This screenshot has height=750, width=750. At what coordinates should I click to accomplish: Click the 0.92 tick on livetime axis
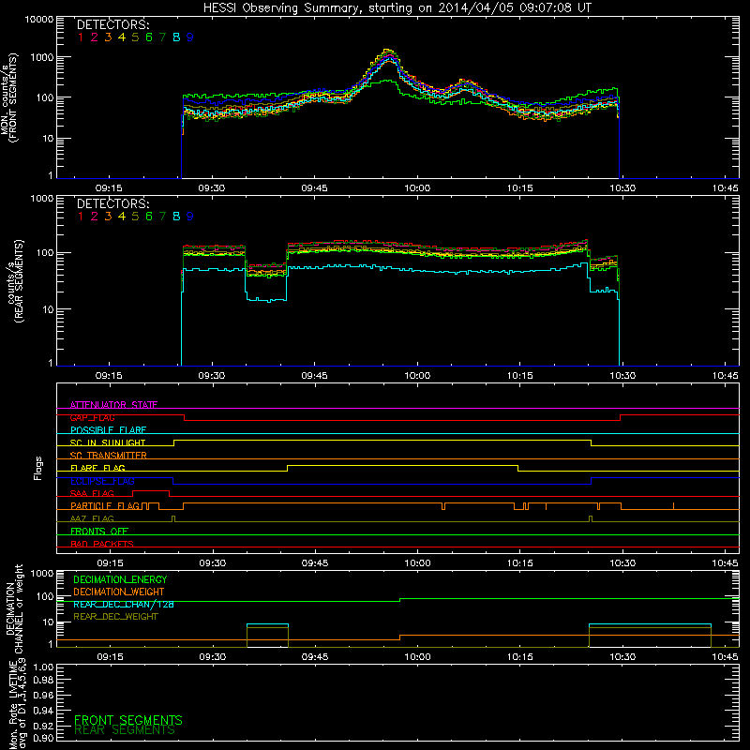point(43,726)
